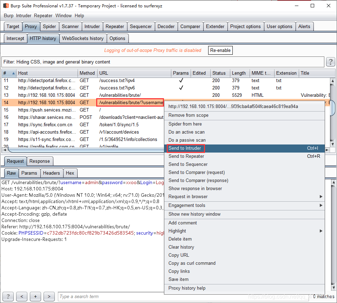Open the Window menu
Screen dimensions: 337x303
(64, 15)
